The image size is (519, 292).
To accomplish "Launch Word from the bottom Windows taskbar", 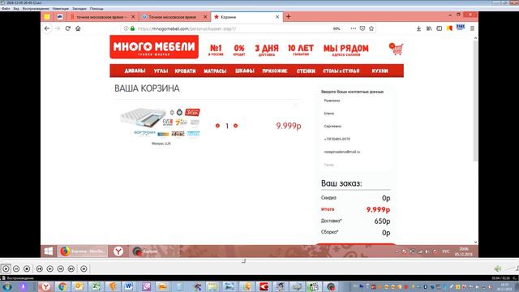I will click(128, 286).
